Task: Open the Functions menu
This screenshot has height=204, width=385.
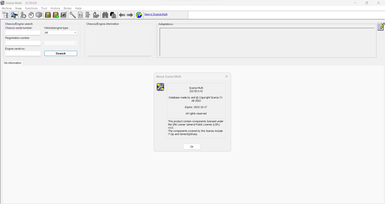Action: pyautogui.click(x=32, y=8)
